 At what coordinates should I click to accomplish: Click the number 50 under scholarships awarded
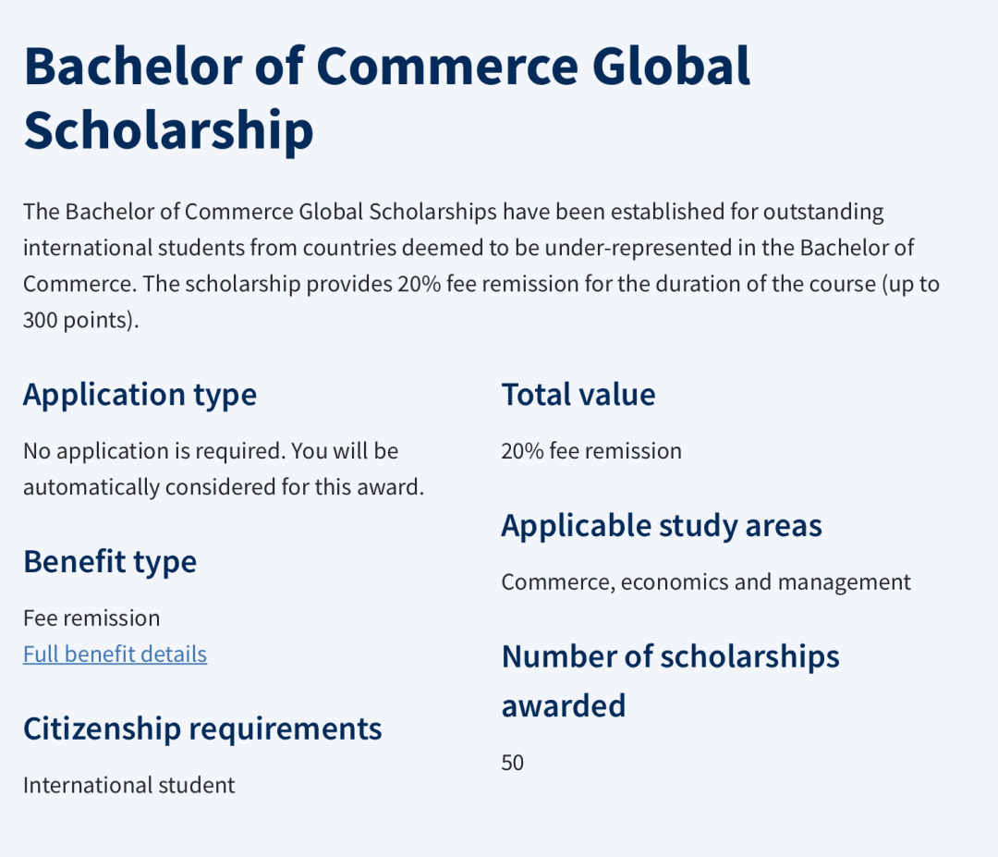tap(512, 762)
